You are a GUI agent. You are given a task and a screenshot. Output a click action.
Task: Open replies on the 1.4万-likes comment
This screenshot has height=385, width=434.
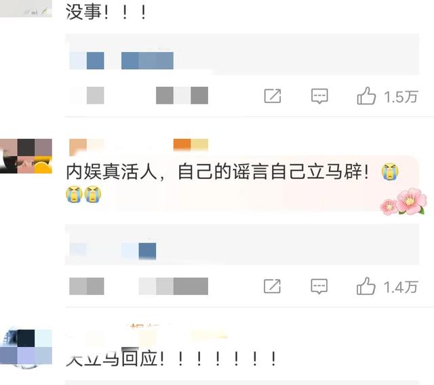click(319, 286)
